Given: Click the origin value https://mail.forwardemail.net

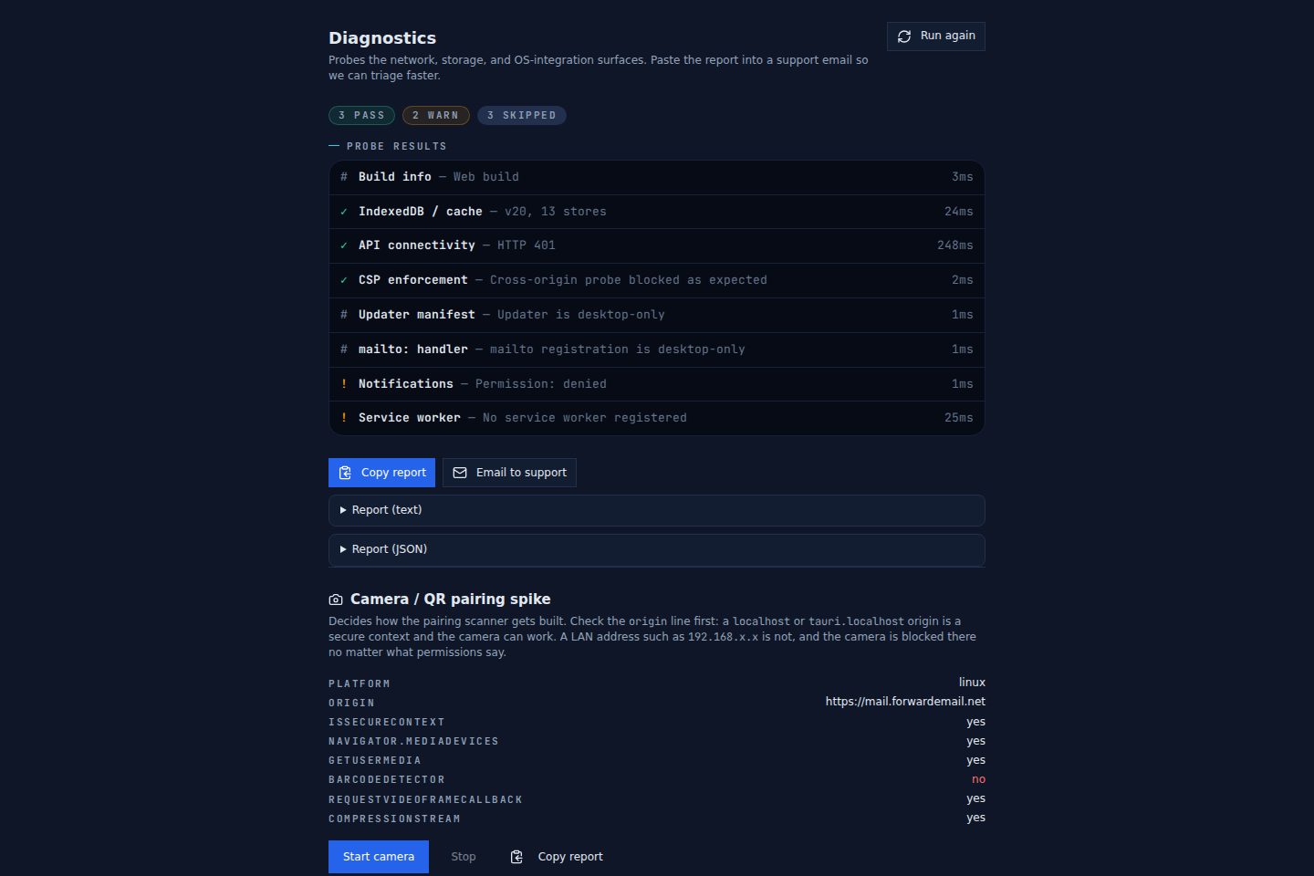Looking at the screenshot, I should pos(905,702).
